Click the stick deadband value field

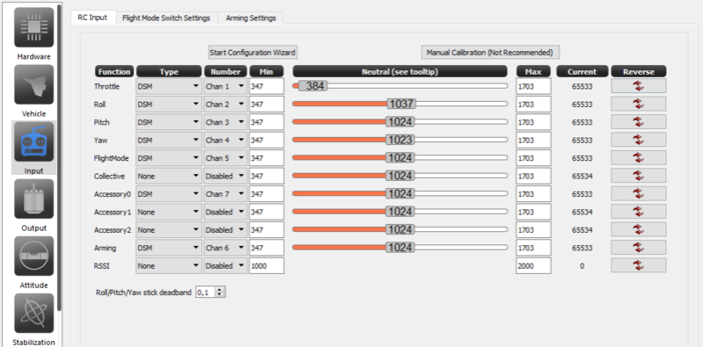point(206,293)
